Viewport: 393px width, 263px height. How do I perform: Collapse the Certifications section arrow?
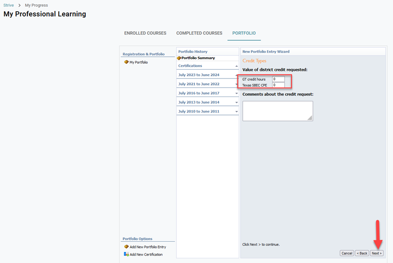point(236,66)
